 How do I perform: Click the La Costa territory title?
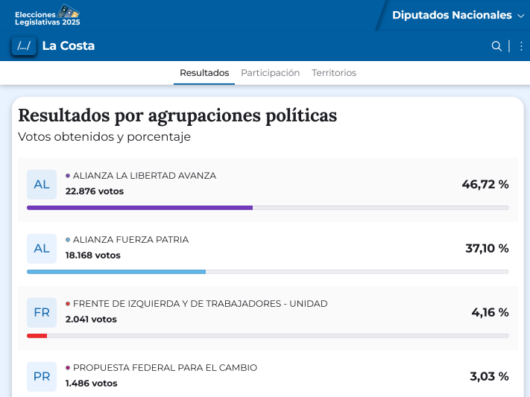69,46
